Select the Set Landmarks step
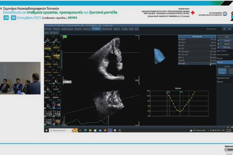 point(222,54)
